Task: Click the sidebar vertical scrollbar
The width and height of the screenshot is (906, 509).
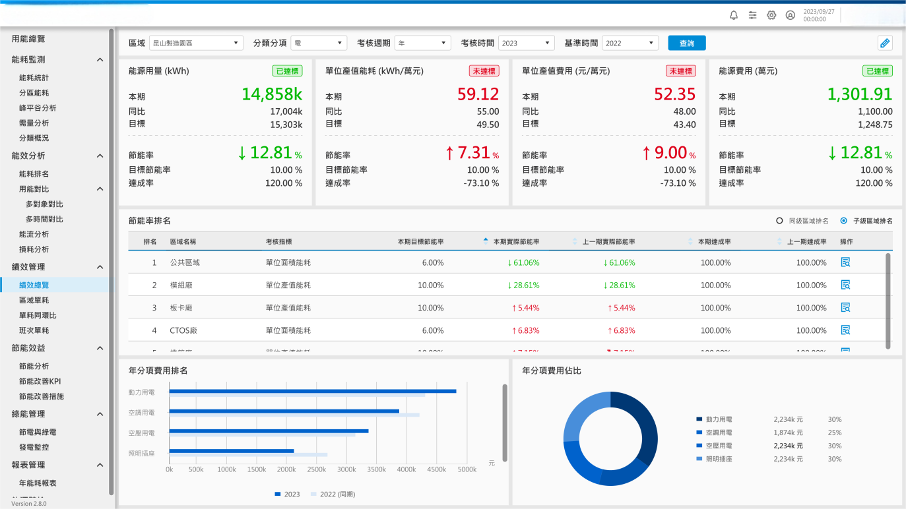Action: tap(112, 260)
